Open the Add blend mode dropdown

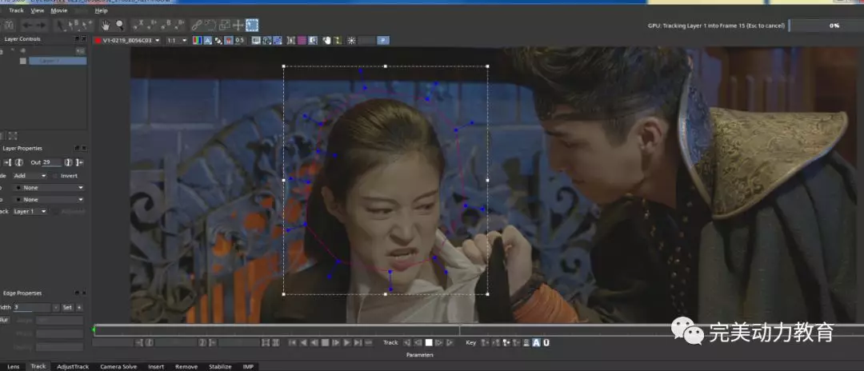(30, 176)
